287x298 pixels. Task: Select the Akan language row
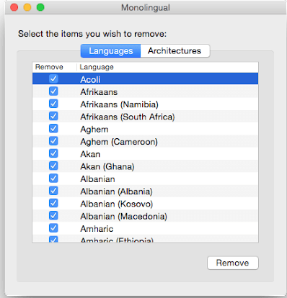[x=146, y=154]
